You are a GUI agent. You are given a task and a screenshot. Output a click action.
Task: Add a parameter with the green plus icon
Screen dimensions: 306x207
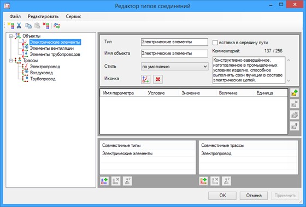(295, 93)
